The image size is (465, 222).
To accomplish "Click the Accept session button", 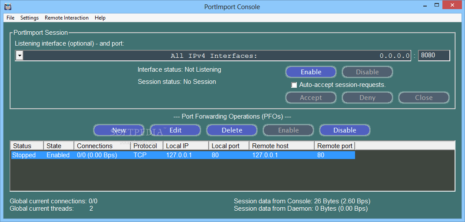I will [x=311, y=97].
